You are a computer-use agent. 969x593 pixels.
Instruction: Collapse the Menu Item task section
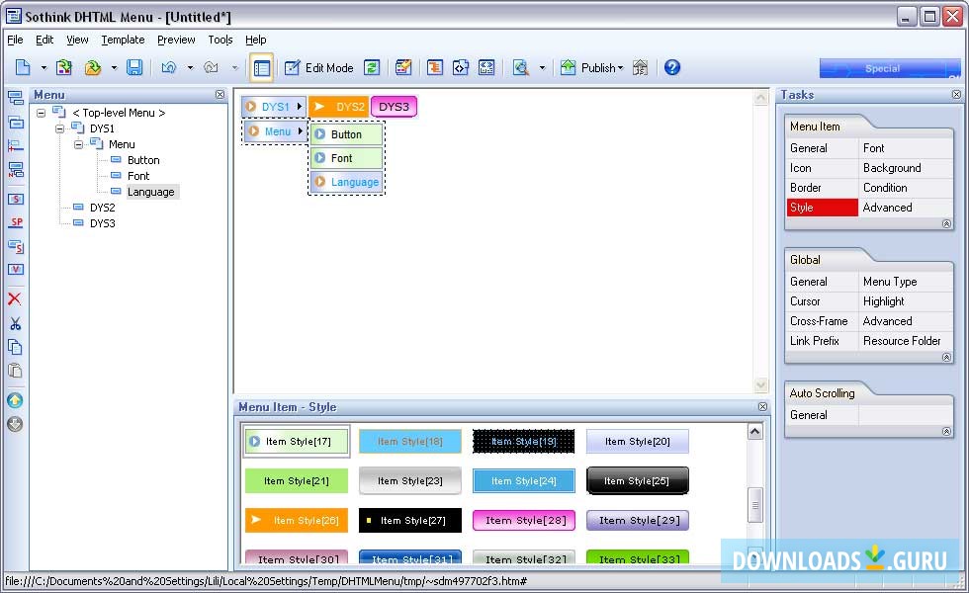pyautogui.click(x=946, y=223)
